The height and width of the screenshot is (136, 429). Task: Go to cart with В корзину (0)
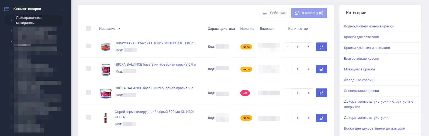309,13
